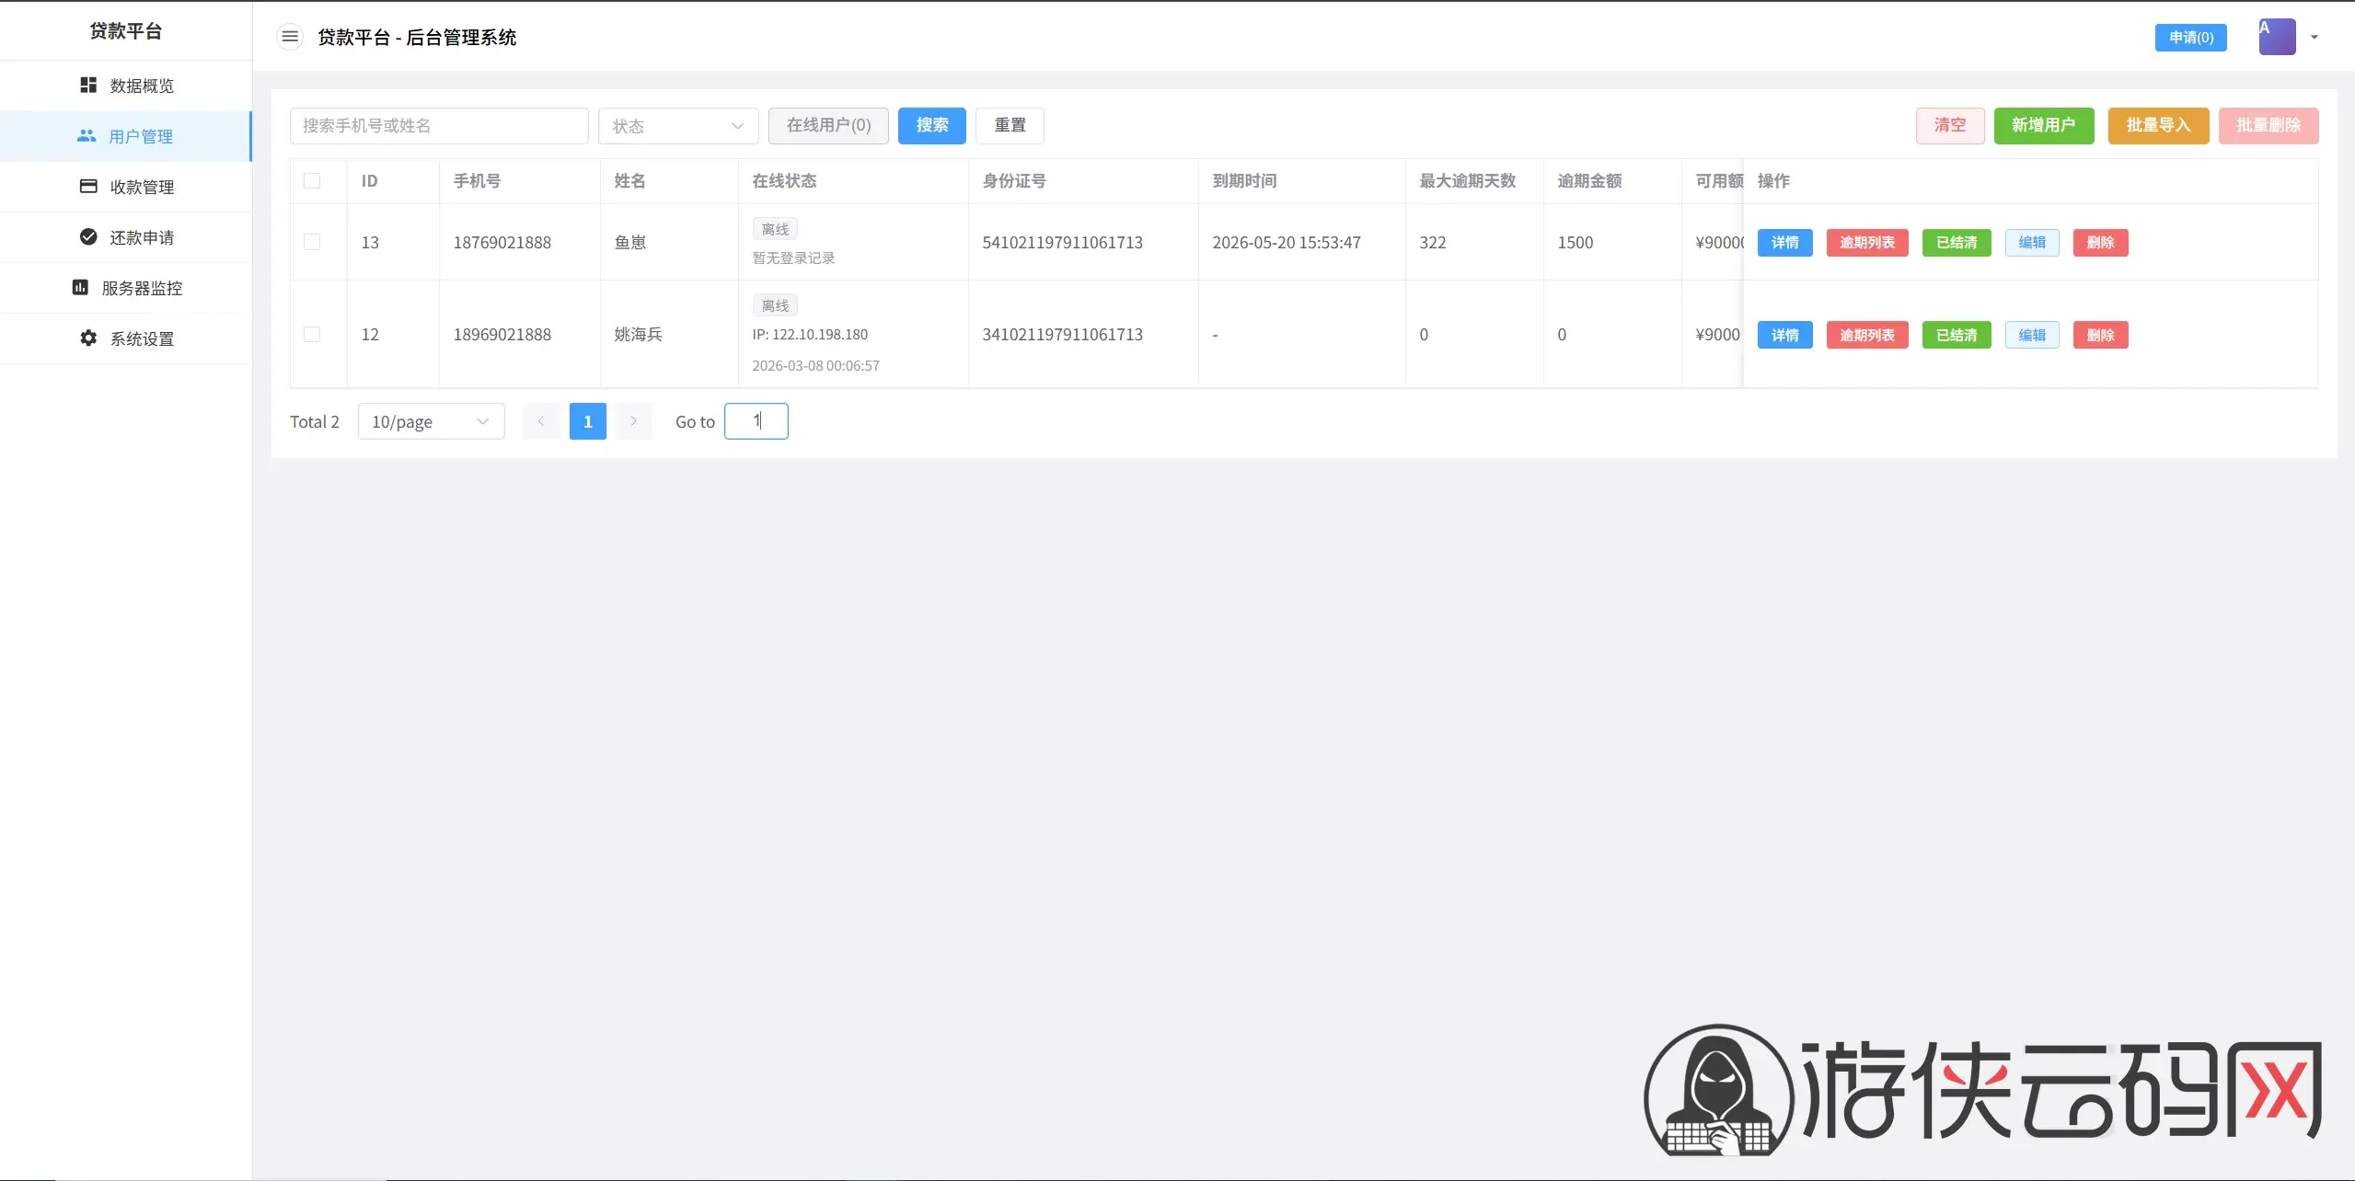Click the 系统设置 gear icon
Screen dimensions: 2355x1181
tap(88, 338)
